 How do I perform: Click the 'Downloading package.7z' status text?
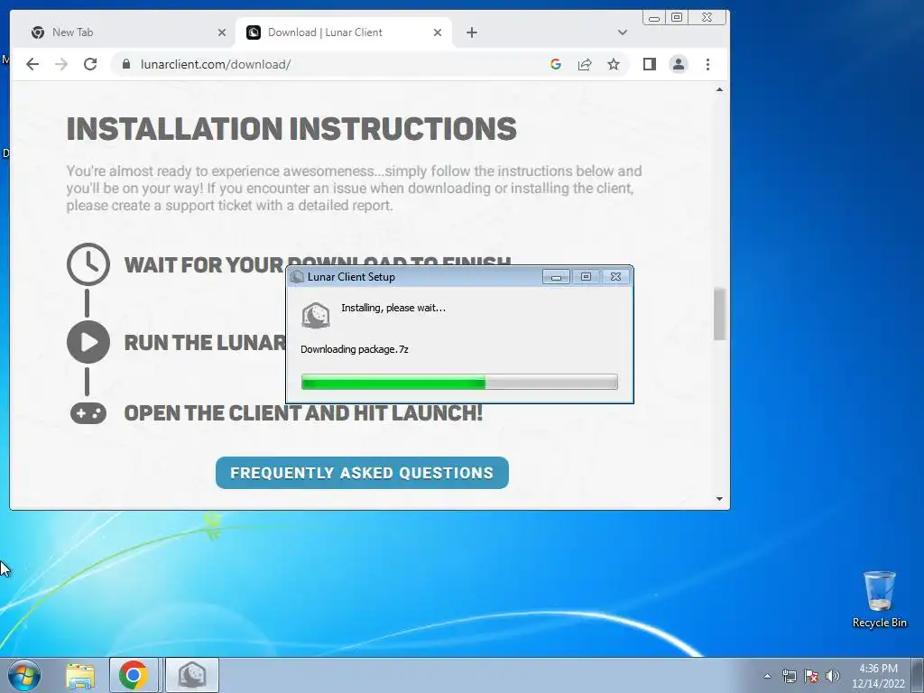[x=354, y=349]
